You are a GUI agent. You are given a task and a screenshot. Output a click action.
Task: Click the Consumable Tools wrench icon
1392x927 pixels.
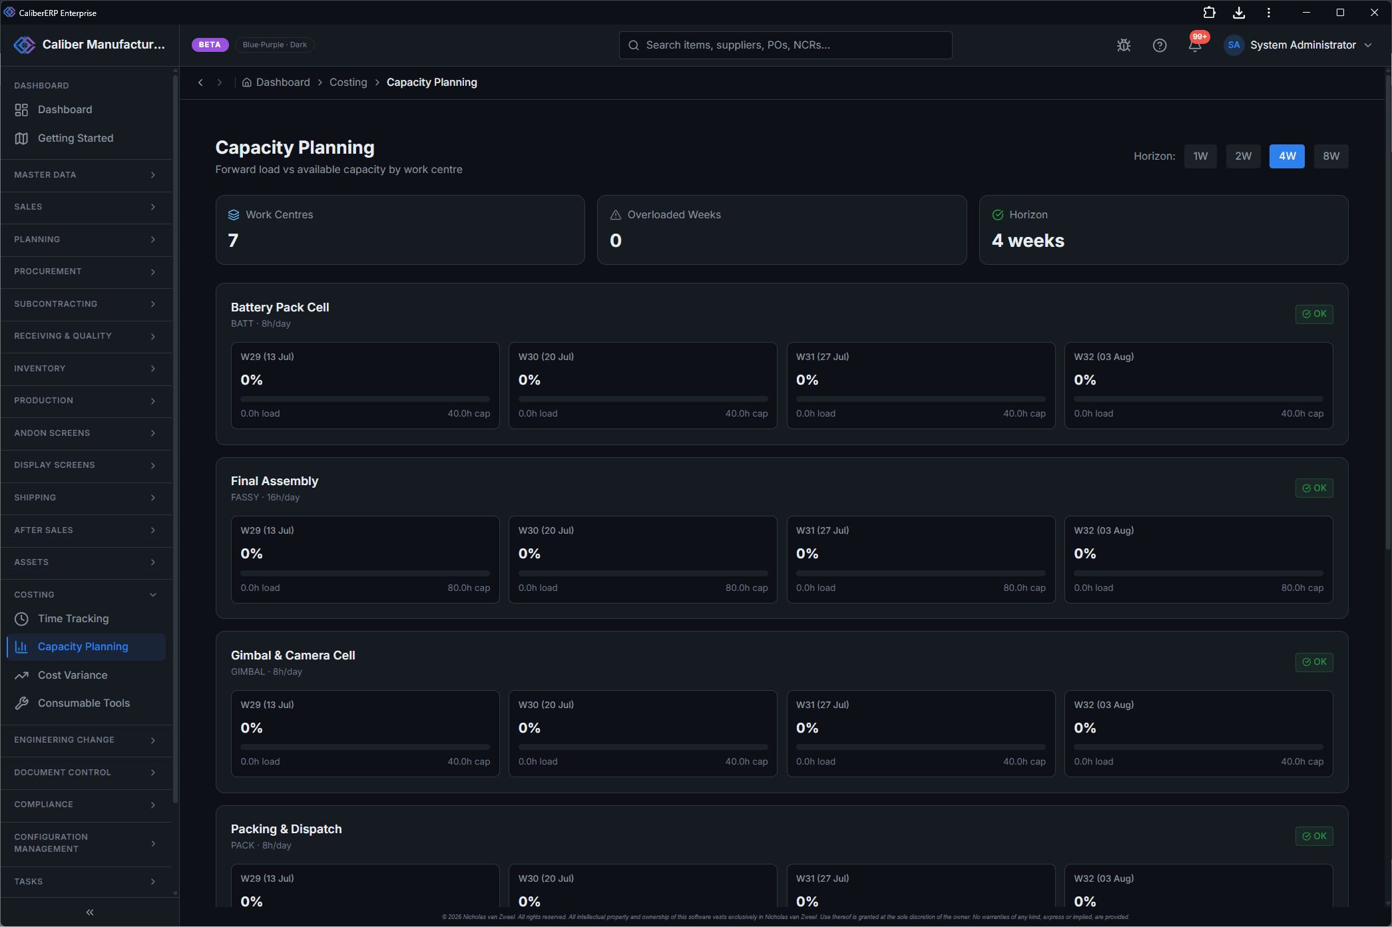(x=21, y=703)
